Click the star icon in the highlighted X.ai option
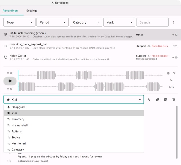This screenshot has width=181, height=165. point(8,113)
